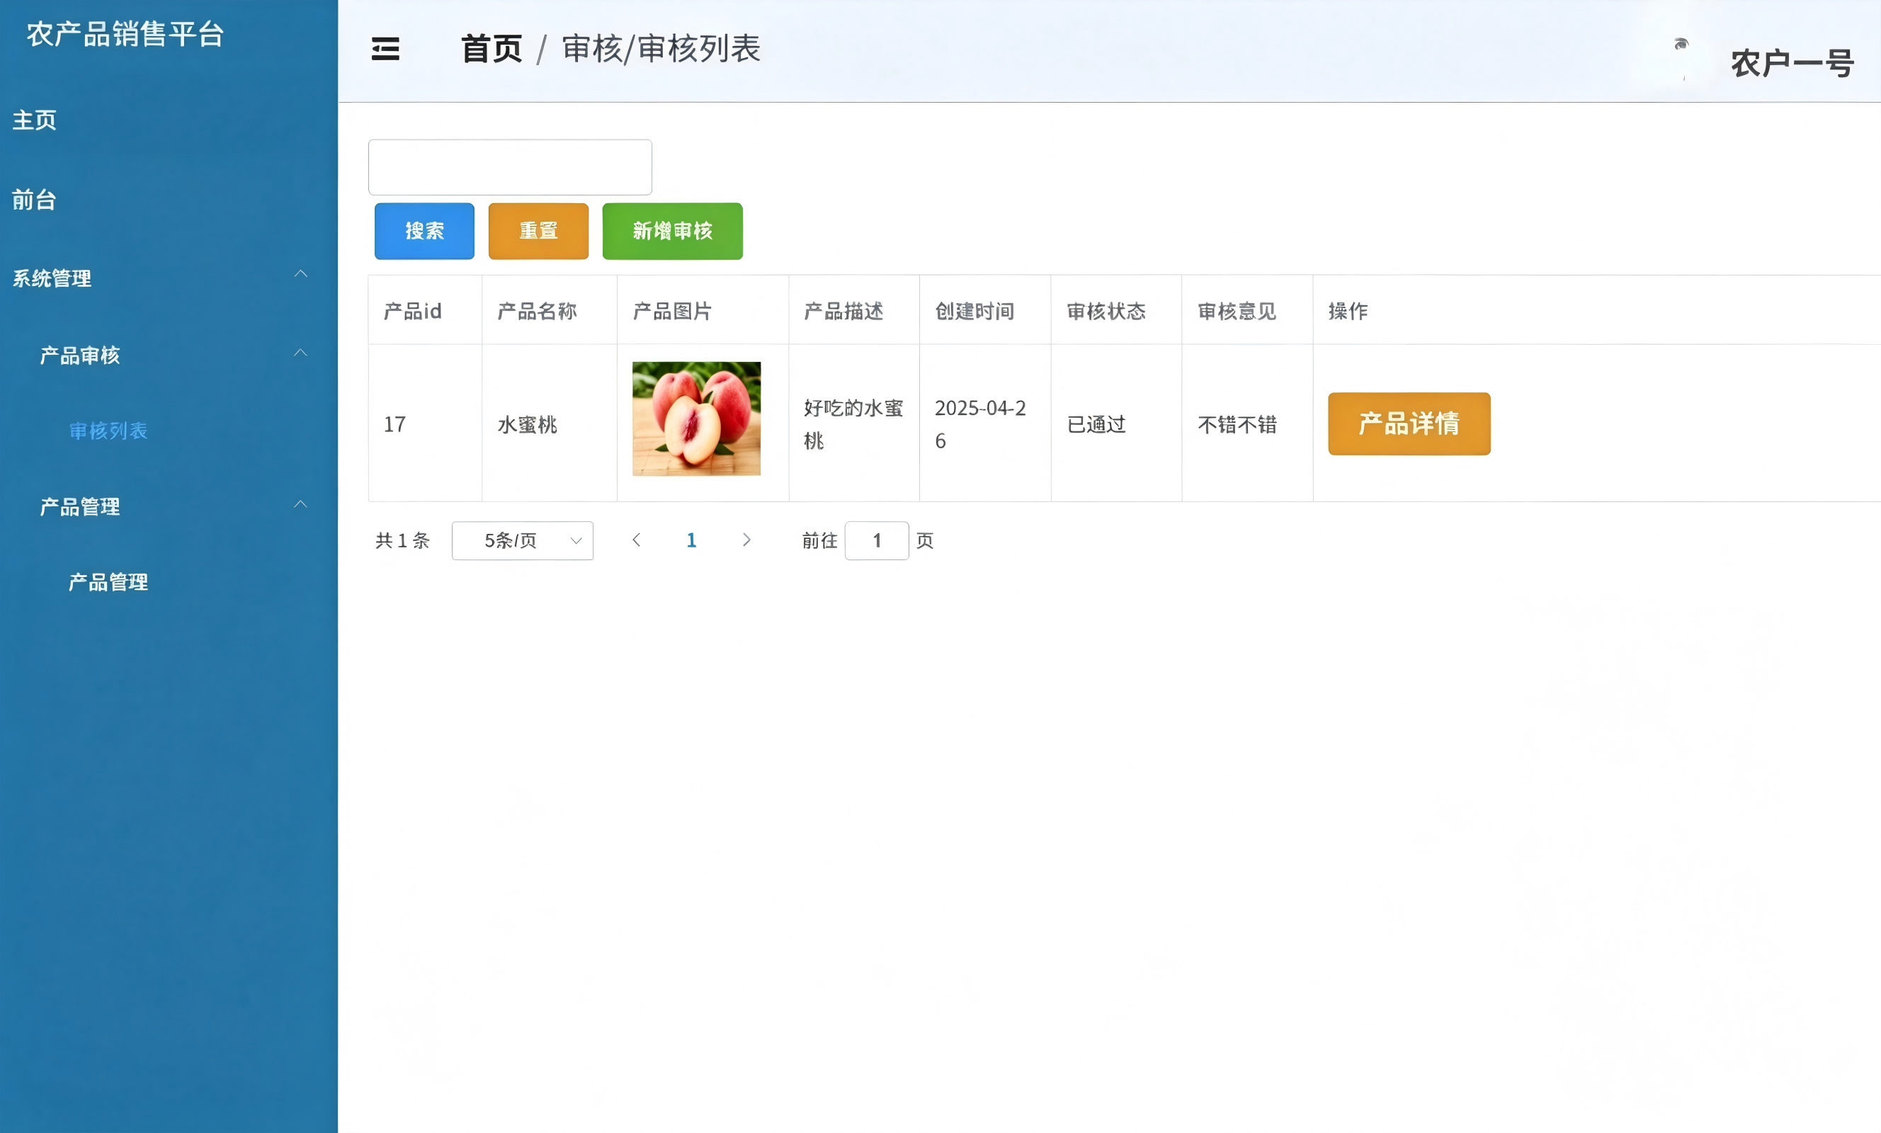1881x1133 pixels.
Task: Click the 农产品销售平台 title
Action: pyautogui.click(x=125, y=33)
